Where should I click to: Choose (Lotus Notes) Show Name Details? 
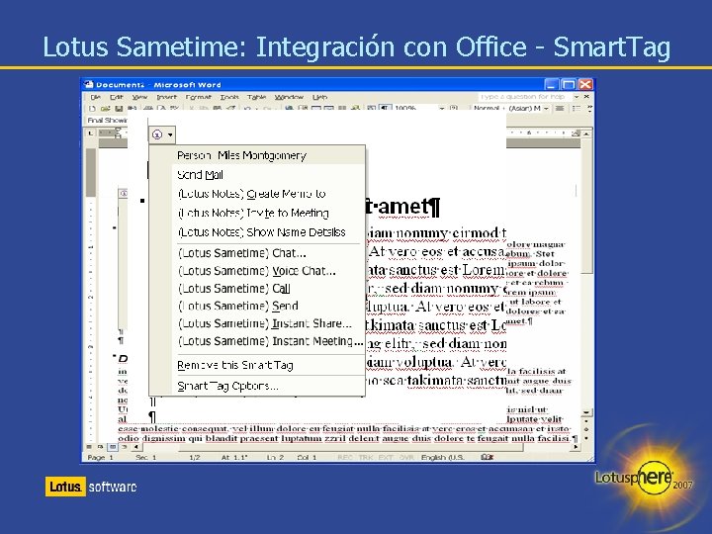257,232
